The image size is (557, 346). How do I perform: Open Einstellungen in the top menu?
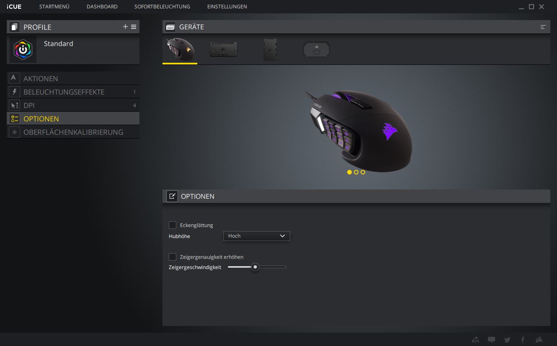pos(227,7)
